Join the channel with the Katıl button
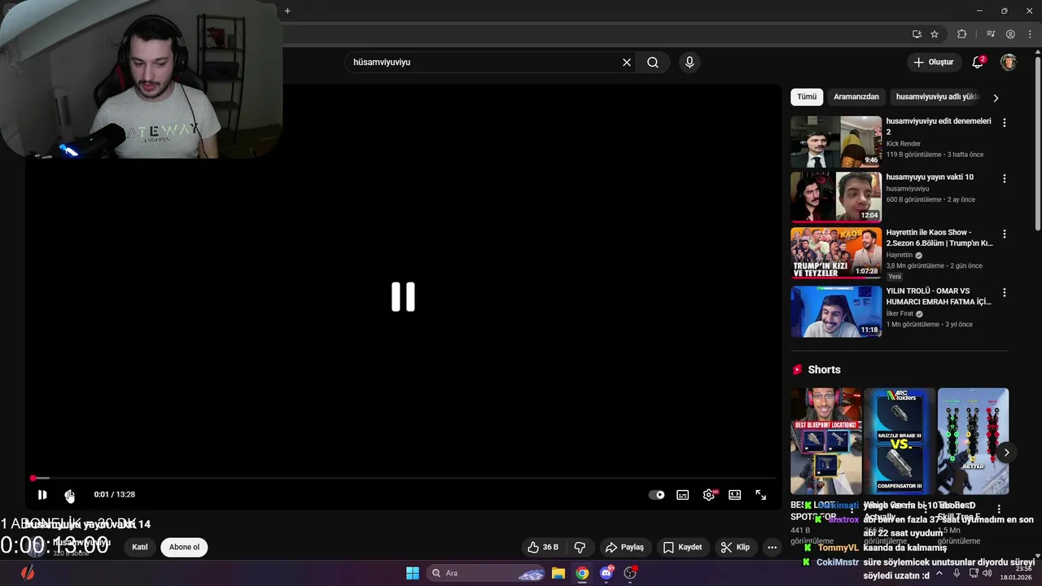Image resolution: width=1042 pixels, height=586 pixels. 140,547
